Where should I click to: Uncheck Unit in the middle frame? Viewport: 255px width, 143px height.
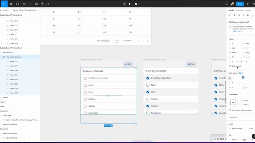pyautogui.click(x=148, y=92)
